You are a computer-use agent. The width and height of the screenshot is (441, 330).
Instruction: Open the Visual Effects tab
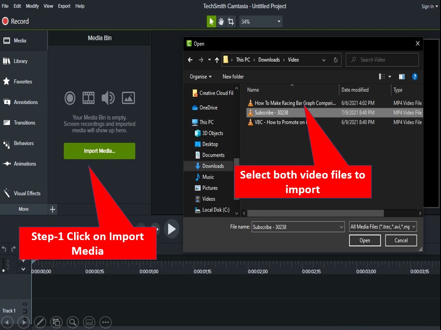24,193
